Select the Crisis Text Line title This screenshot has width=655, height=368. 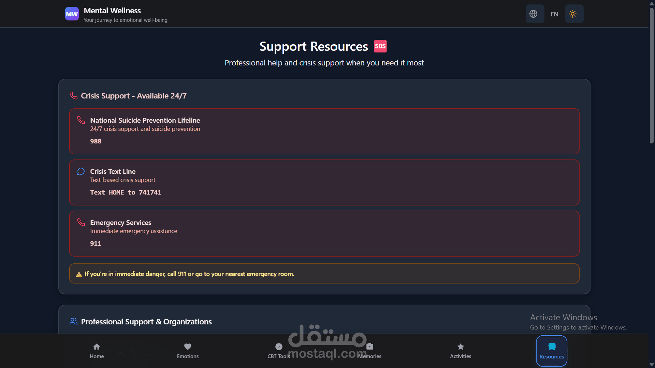point(113,171)
